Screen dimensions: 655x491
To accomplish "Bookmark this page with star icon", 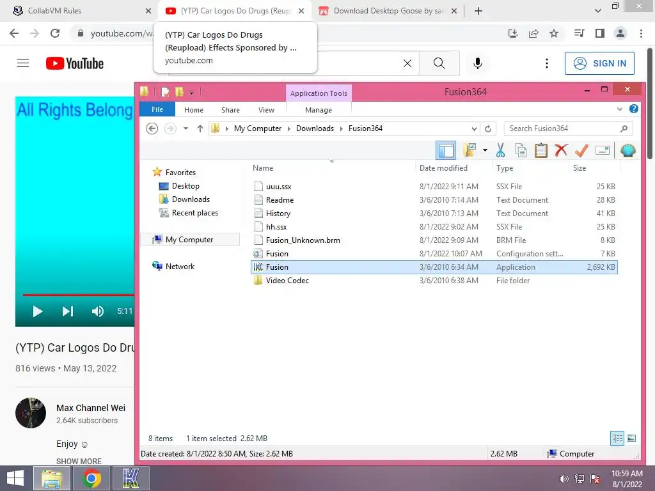I will point(553,33).
